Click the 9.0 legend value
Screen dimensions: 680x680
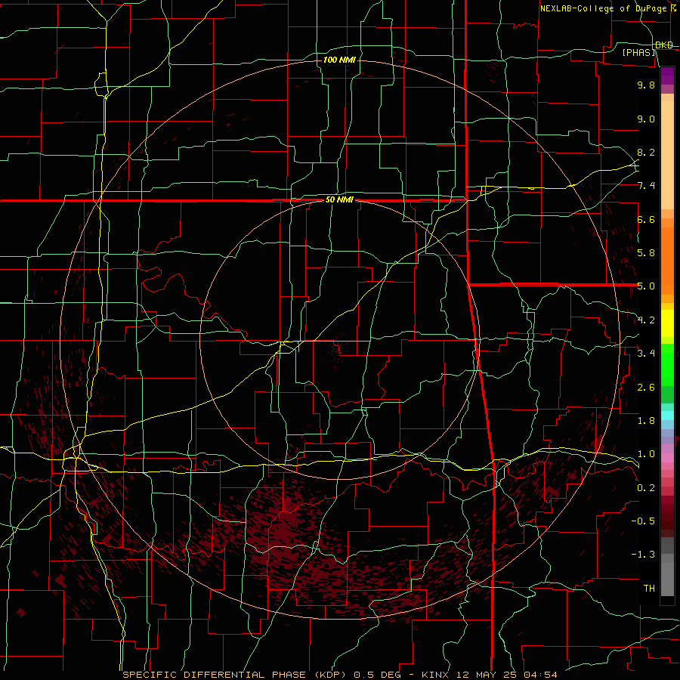click(646, 119)
